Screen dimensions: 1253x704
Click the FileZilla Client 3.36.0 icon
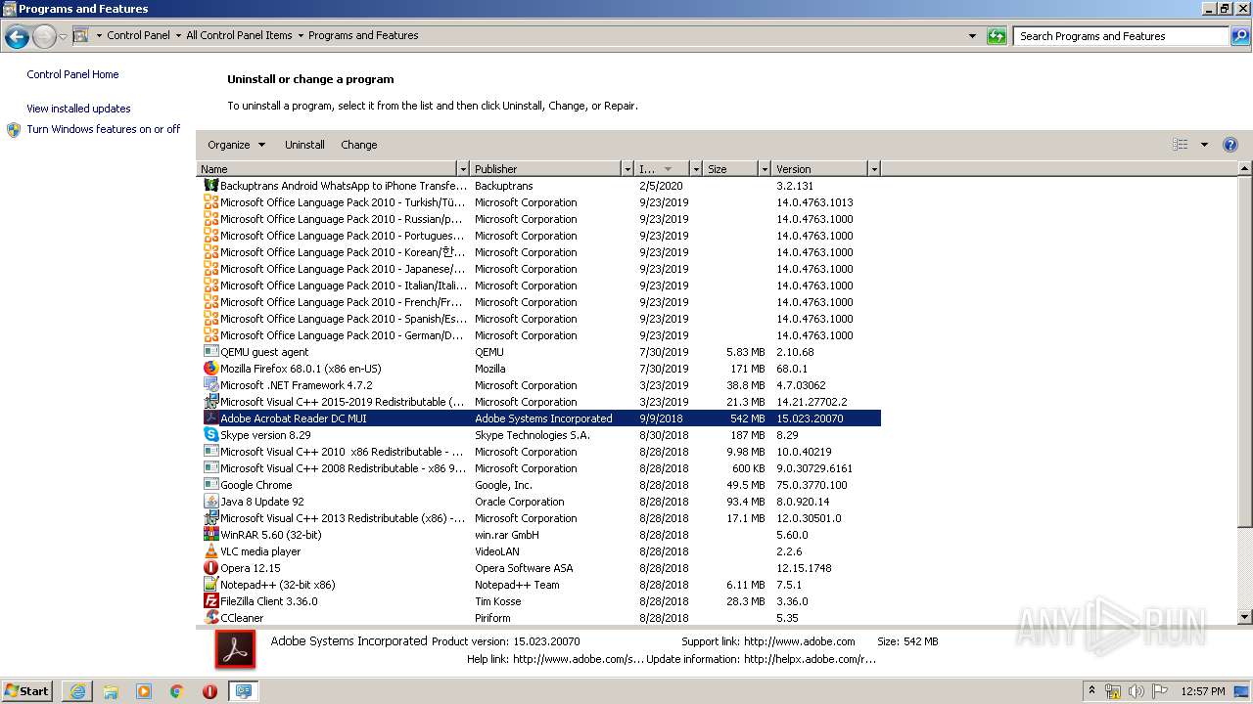[x=210, y=601]
